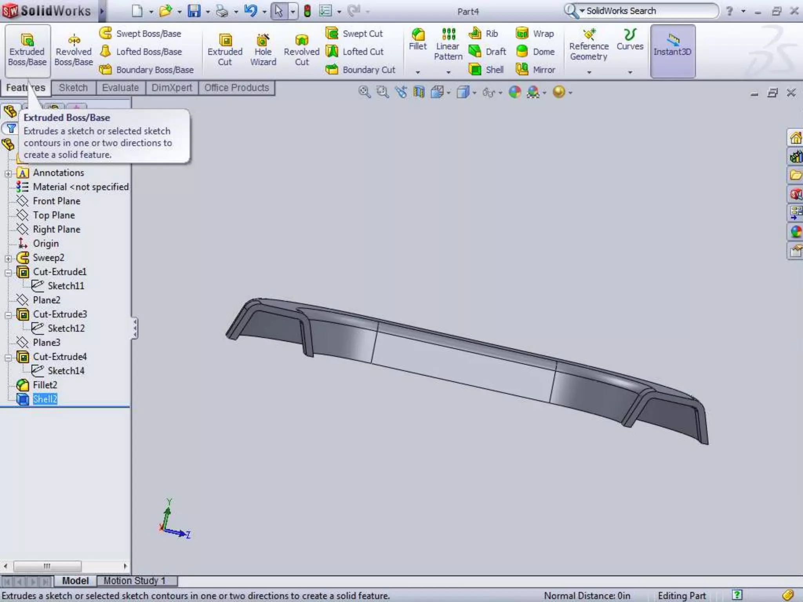Open the Motion Study 1 tab

click(x=134, y=580)
